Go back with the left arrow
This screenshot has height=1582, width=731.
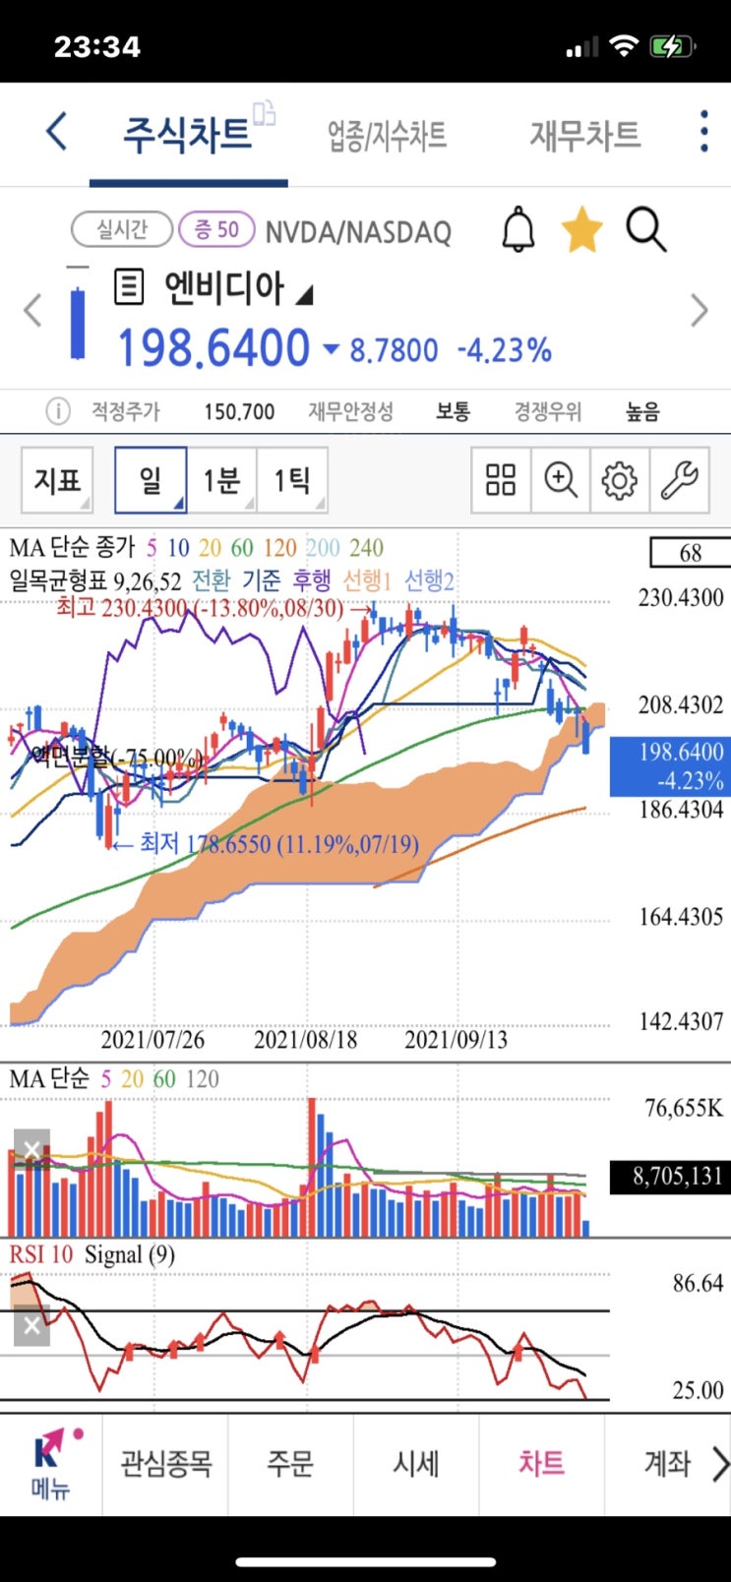(x=57, y=131)
